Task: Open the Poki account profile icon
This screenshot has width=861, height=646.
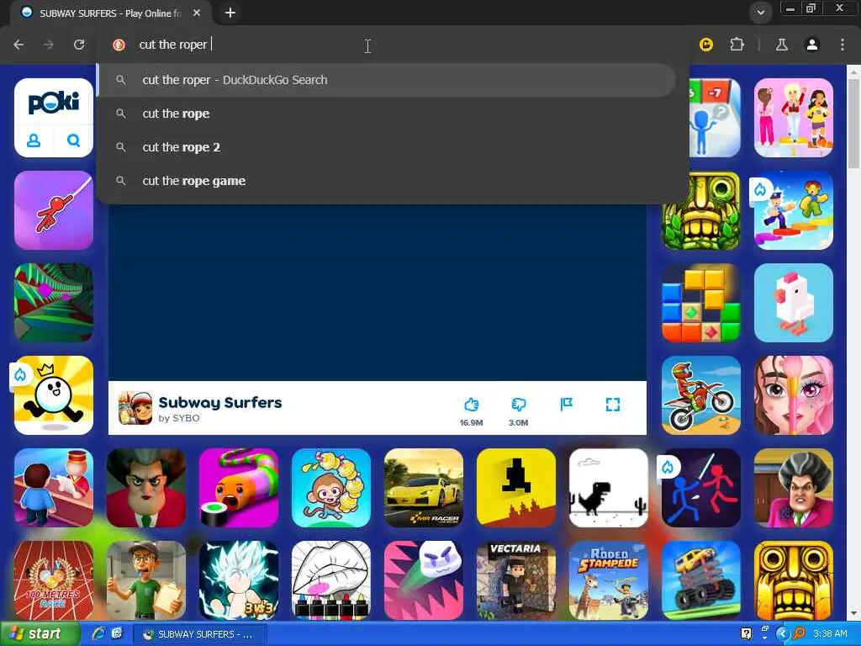Action: tap(34, 140)
